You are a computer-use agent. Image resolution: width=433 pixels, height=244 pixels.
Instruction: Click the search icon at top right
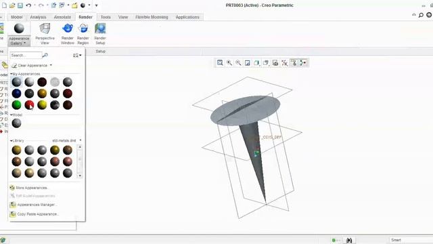pyautogui.click(x=421, y=15)
